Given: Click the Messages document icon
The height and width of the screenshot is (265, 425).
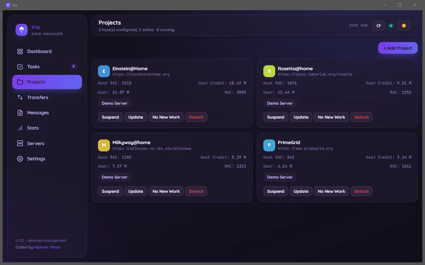Looking at the screenshot, I should point(20,113).
